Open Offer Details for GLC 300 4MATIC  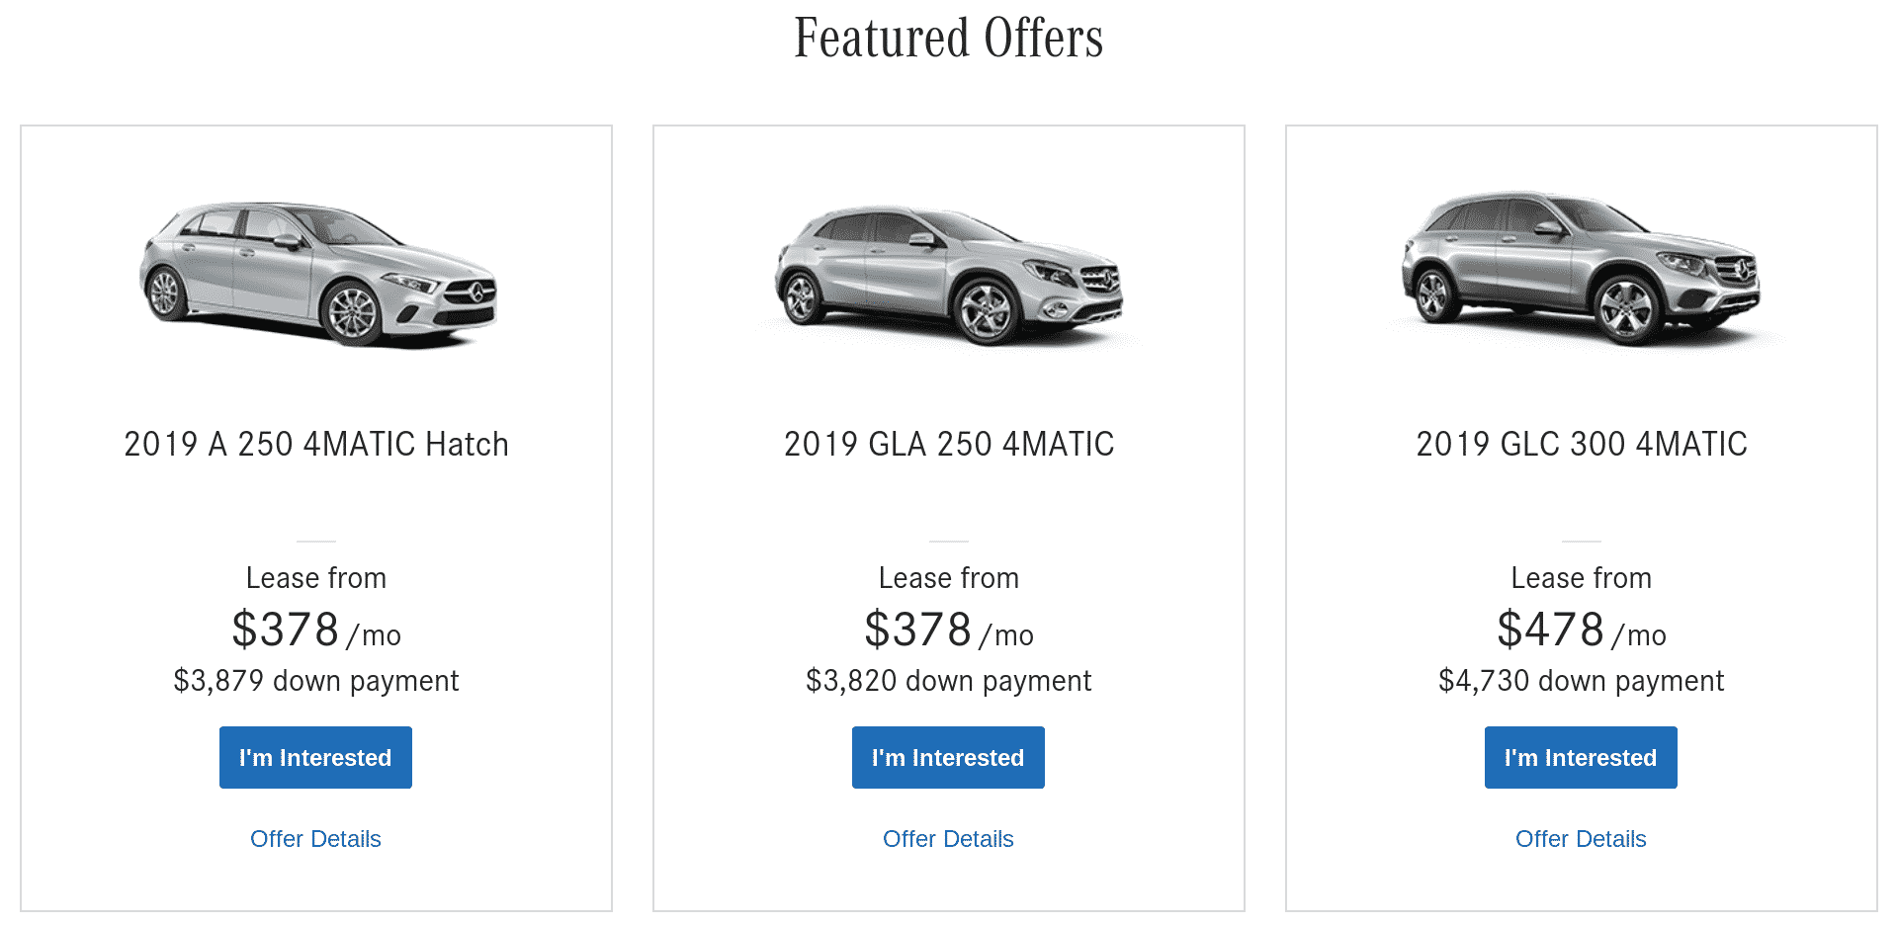click(x=1581, y=839)
